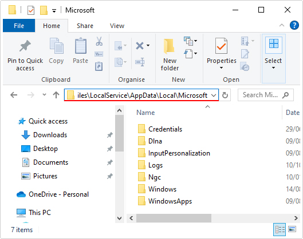
Task: Click the Copy path icon
Action: click(99, 54)
